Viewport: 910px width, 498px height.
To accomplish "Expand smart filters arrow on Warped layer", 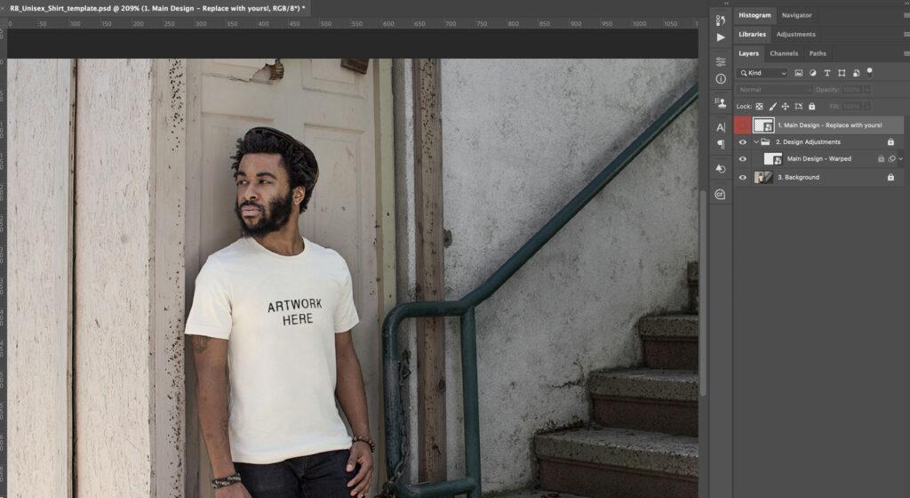I will coord(900,159).
